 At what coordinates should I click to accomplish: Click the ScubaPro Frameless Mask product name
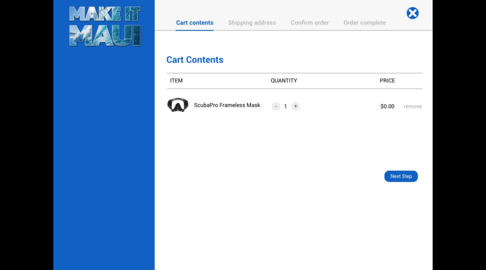(x=227, y=105)
